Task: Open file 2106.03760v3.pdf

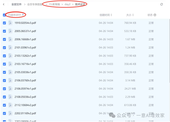Action: click(x=25, y=80)
